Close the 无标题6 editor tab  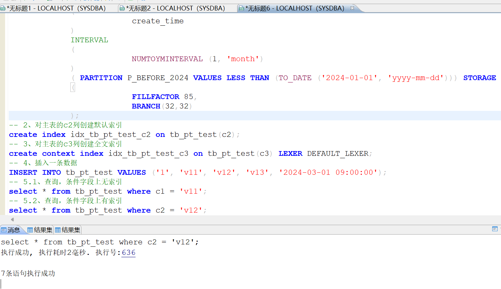[x=352, y=8]
